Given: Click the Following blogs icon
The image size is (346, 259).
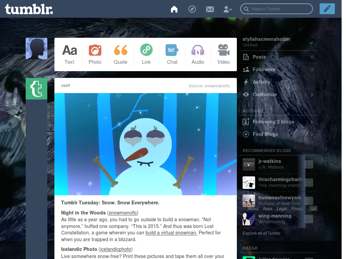Looking at the screenshot, I should [x=246, y=121].
